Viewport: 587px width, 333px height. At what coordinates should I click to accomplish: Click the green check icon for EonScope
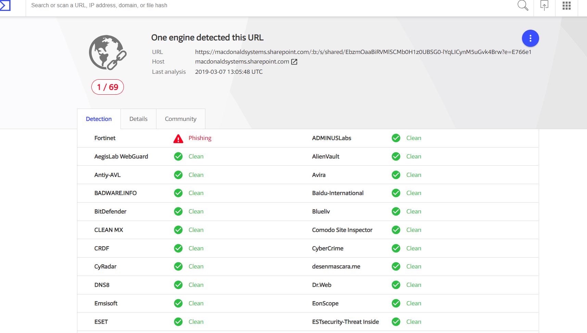tap(396, 303)
